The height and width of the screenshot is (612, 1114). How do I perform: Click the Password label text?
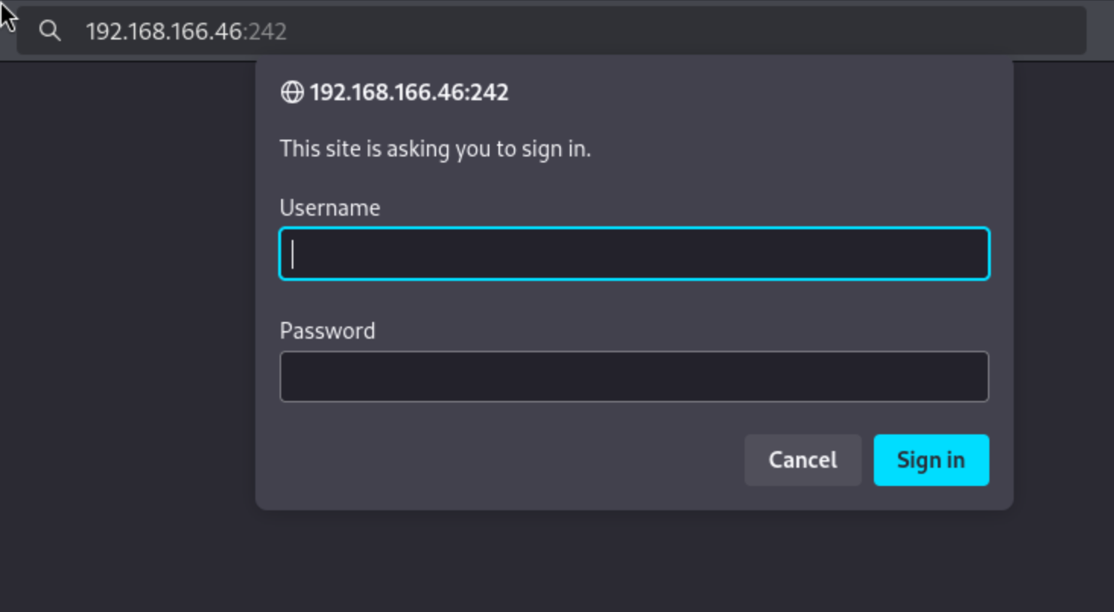click(328, 331)
